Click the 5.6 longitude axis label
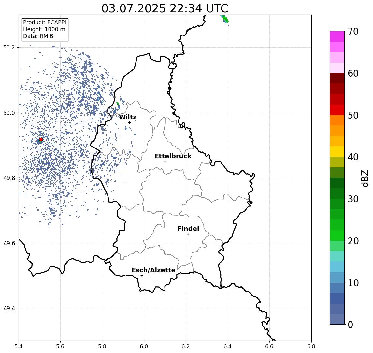Viewport: 373px width, 353px height. point(60,346)
